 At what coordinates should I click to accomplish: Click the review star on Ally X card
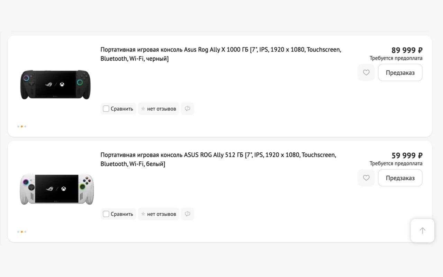143,109
